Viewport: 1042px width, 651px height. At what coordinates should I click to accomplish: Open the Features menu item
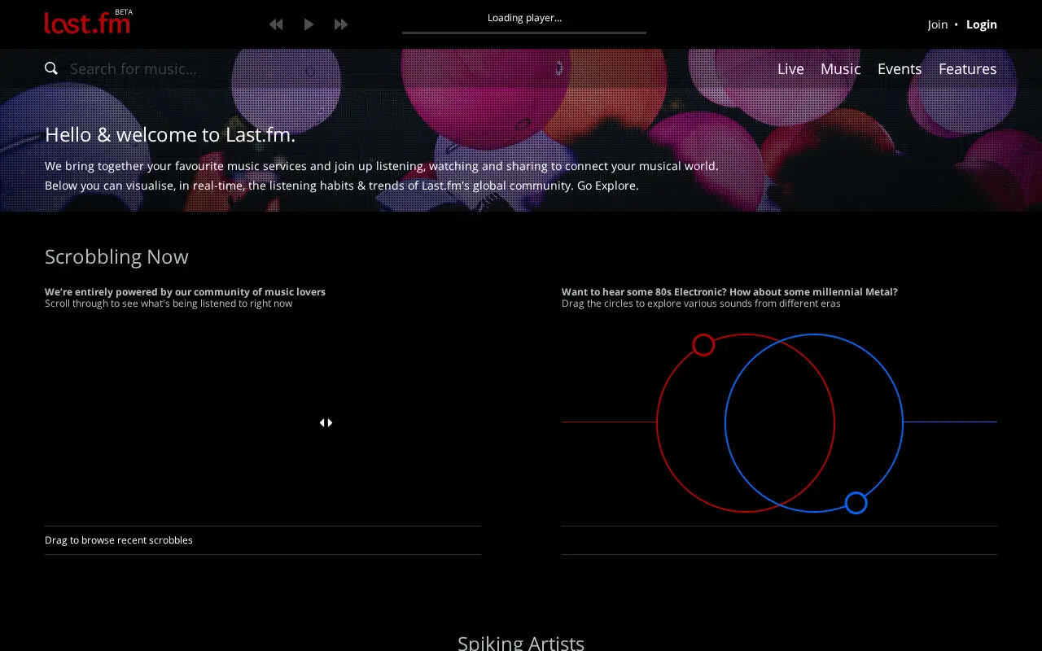(x=968, y=68)
